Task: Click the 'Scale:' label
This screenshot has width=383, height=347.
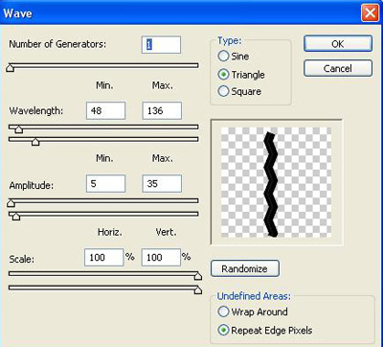Action: (x=22, y=259)
